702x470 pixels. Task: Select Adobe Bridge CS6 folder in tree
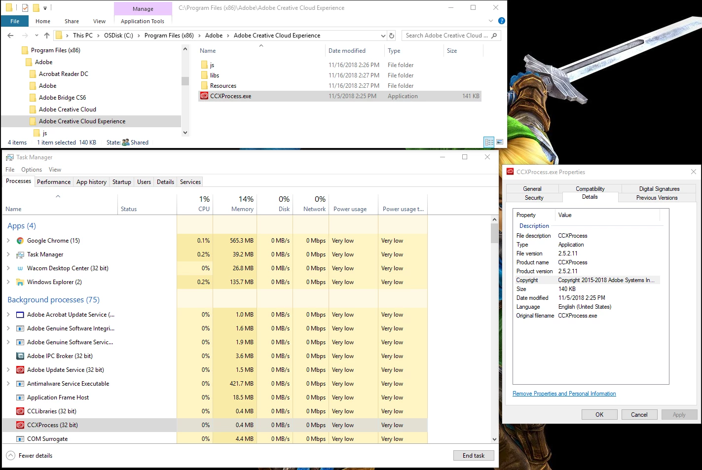click(62, 98)
